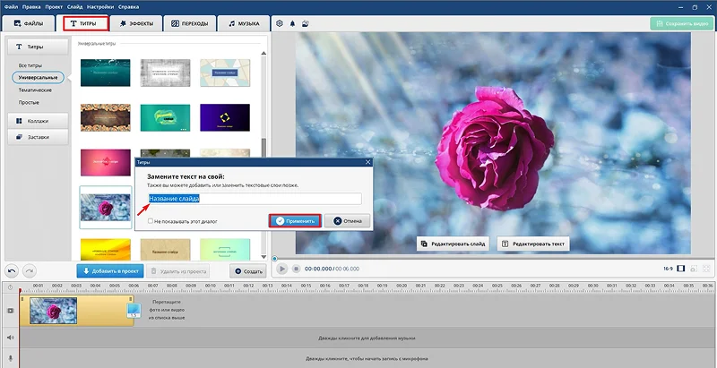Click Редактировать слайд button
Screen dimensions: 717x368
tap(453, 244)
